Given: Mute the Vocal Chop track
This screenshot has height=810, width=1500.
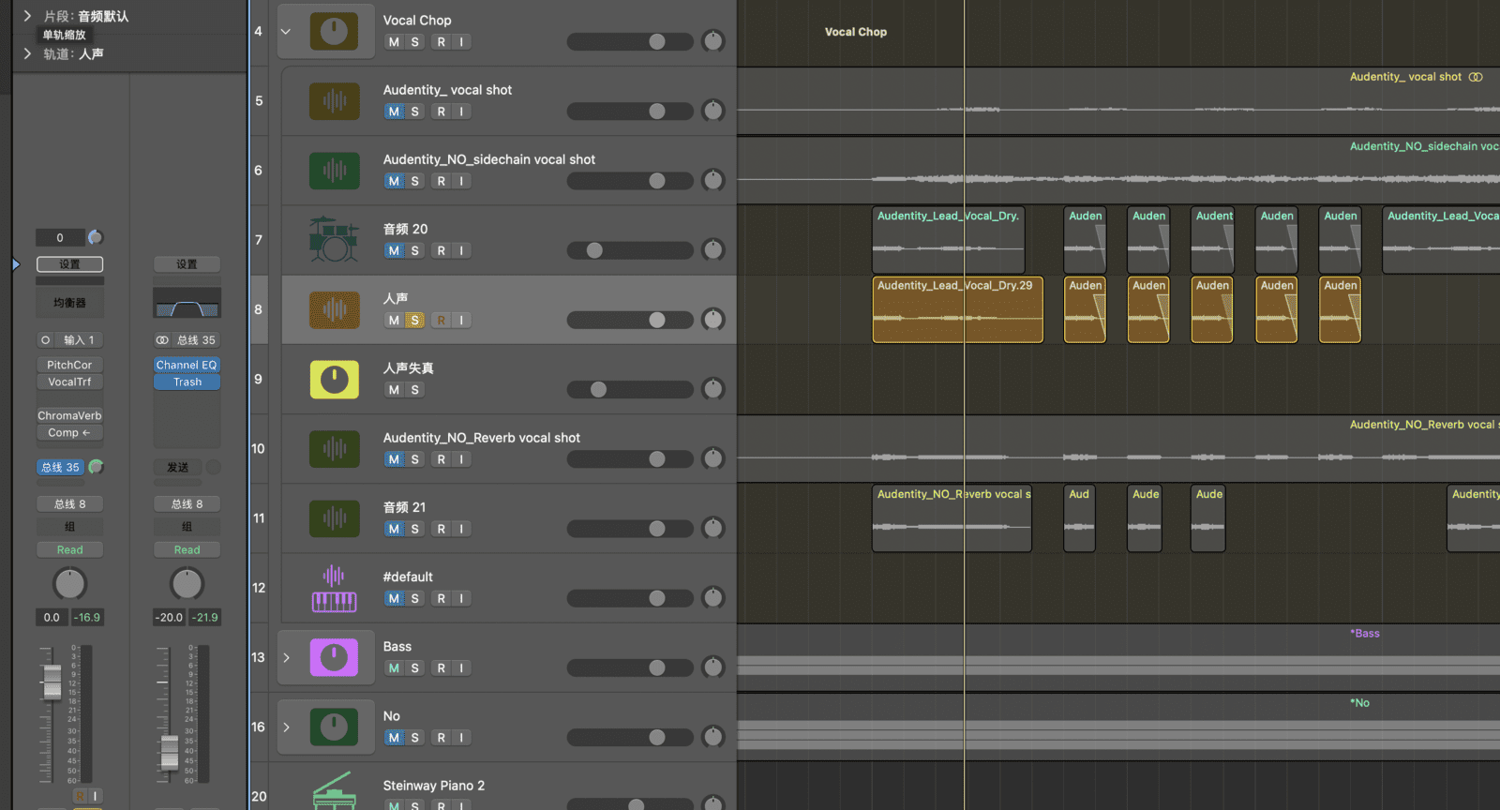Looking at the screenshot, I should coord(394,42).
